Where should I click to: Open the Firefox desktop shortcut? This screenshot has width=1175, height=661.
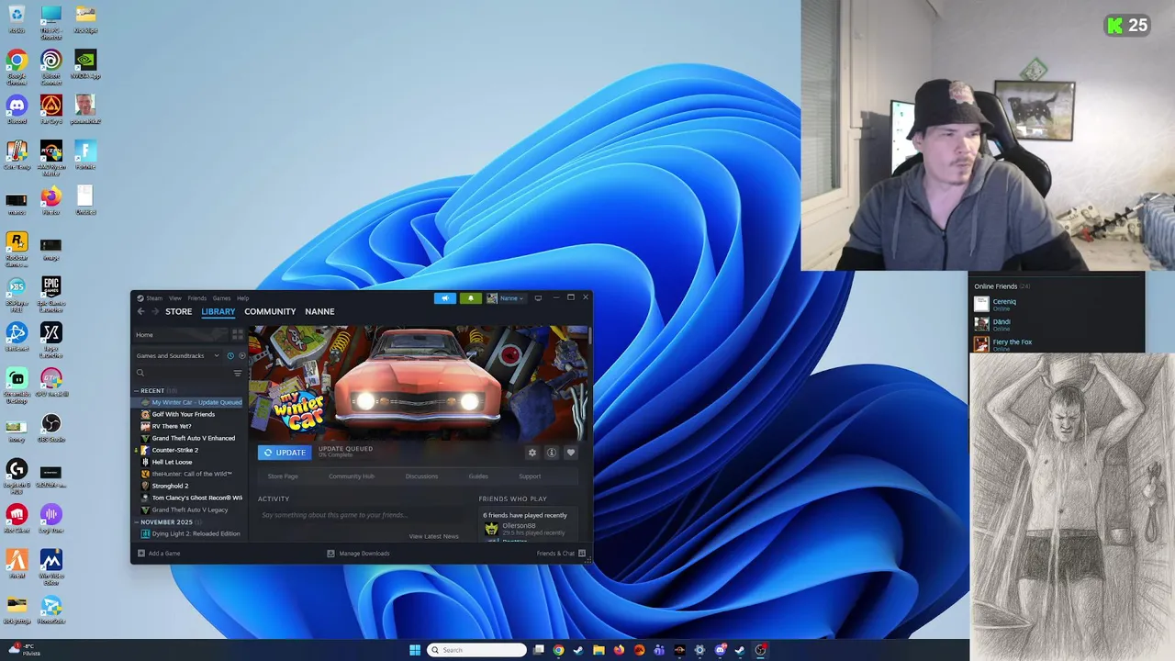click(51, 199)
